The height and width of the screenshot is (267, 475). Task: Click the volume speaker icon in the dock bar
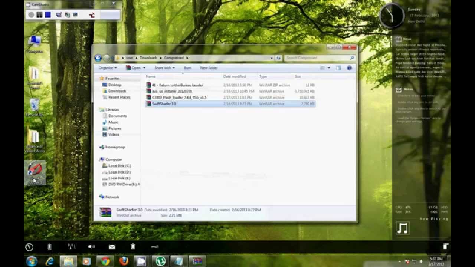tap(92, 247)
